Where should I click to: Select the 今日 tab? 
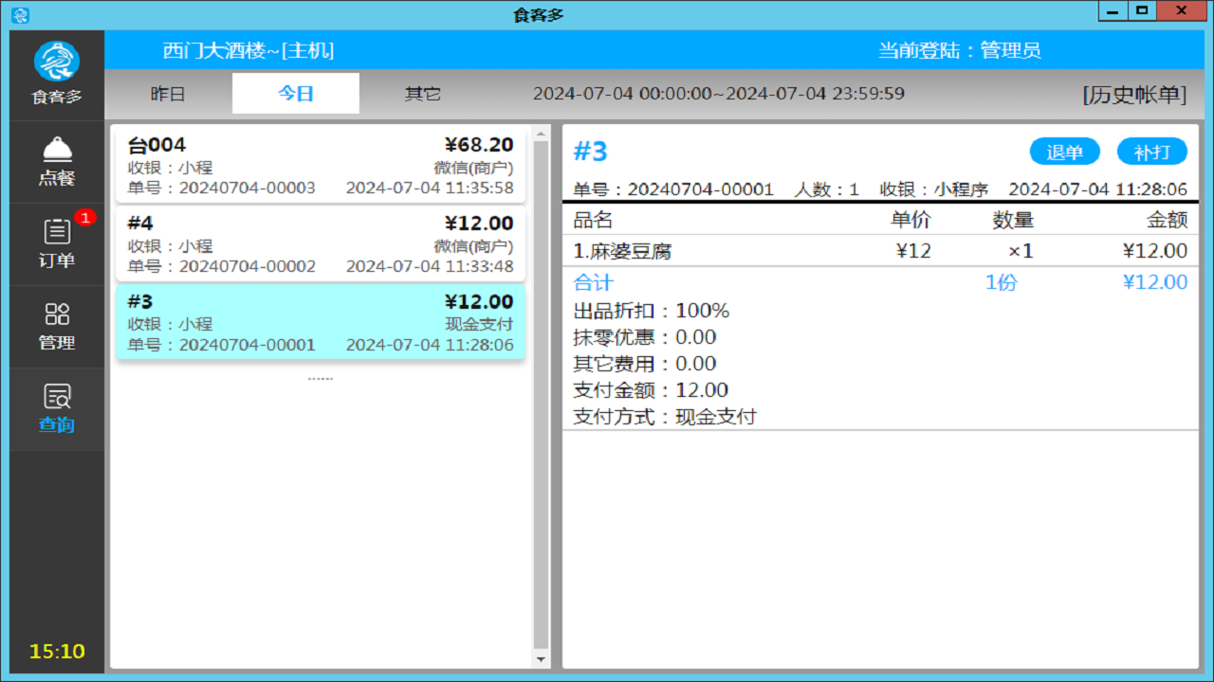[295, 94]
